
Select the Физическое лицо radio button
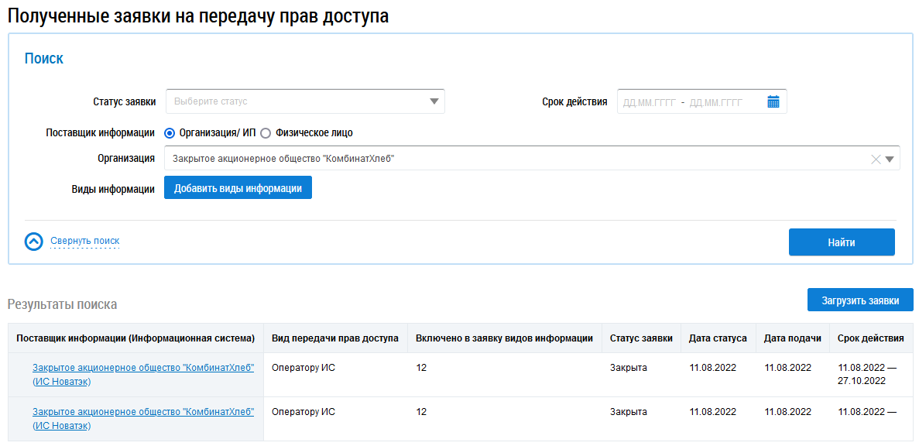[x=266, y=132]
